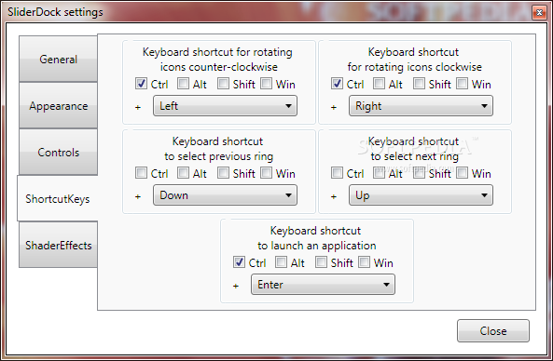Check Win for select previous ring shortcut
This screenshot has height=361, width=553.
pos(267,173)
